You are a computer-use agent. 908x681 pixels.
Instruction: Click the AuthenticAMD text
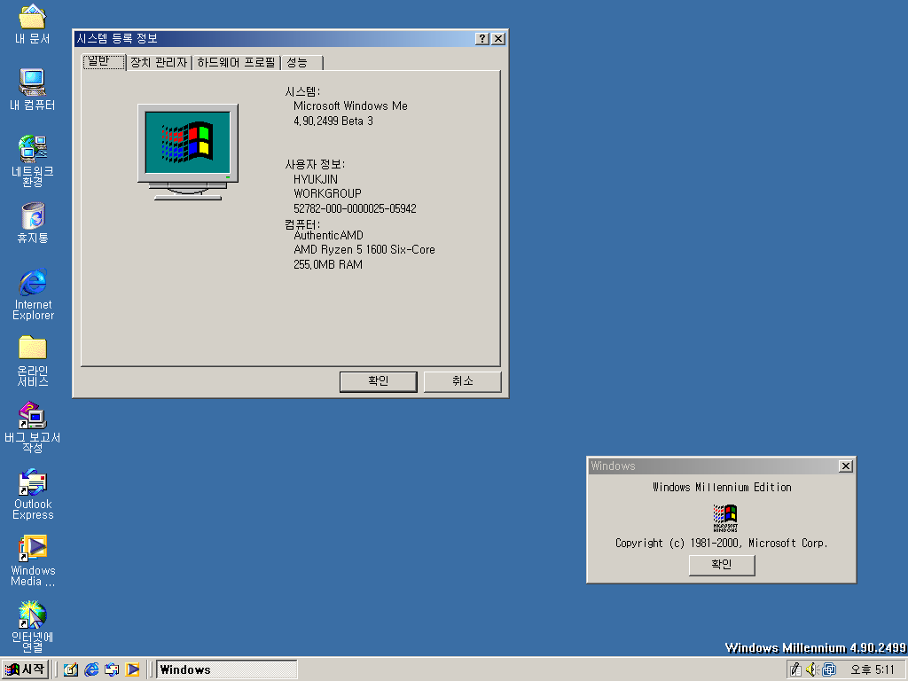[x=328, y=235]
